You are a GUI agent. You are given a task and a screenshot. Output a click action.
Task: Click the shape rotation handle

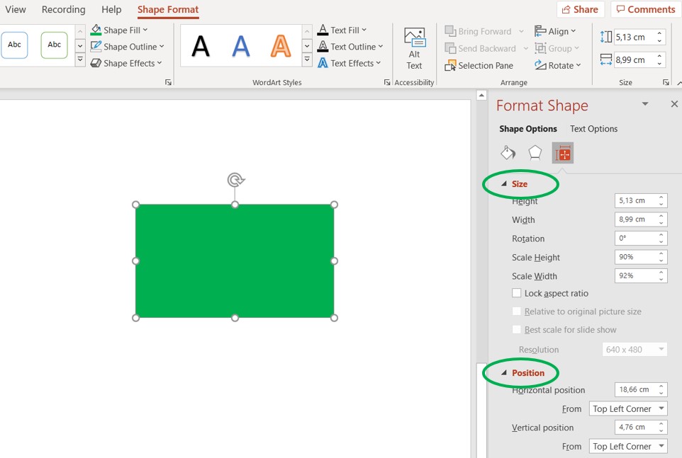pos(235,180)
